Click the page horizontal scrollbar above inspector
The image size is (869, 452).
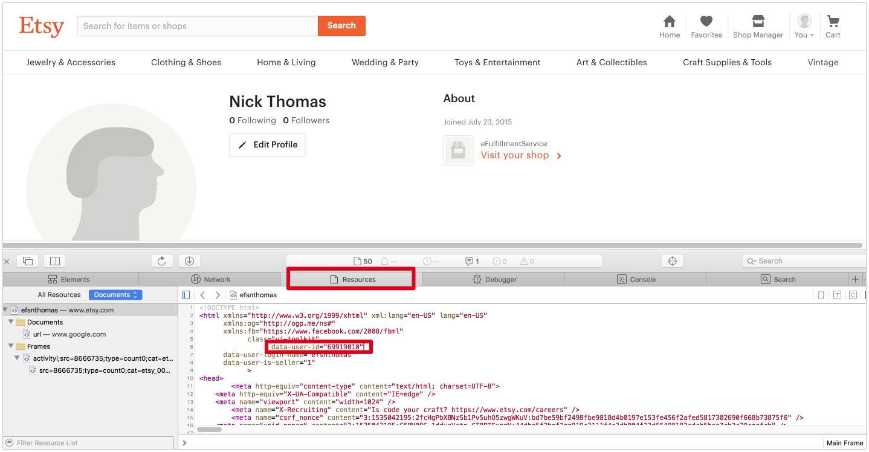[433, 245]
